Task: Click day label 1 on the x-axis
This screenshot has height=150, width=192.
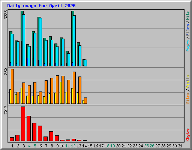Action: coord(12,146)
